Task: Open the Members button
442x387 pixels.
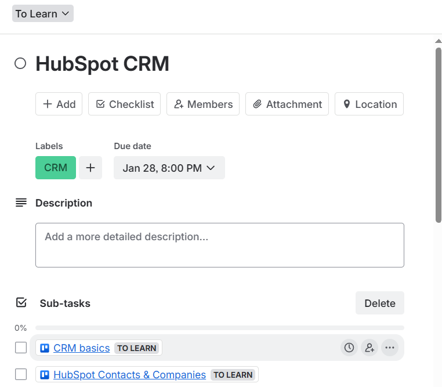Action: coord(203,104)
